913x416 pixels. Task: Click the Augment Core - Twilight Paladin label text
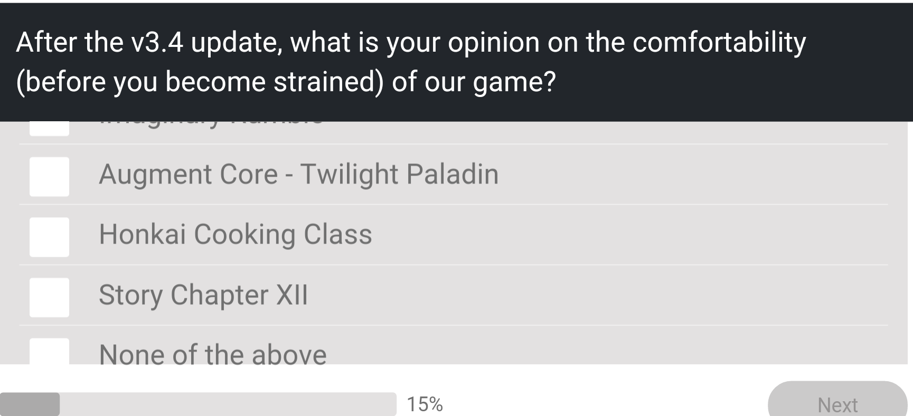(299, 175)
